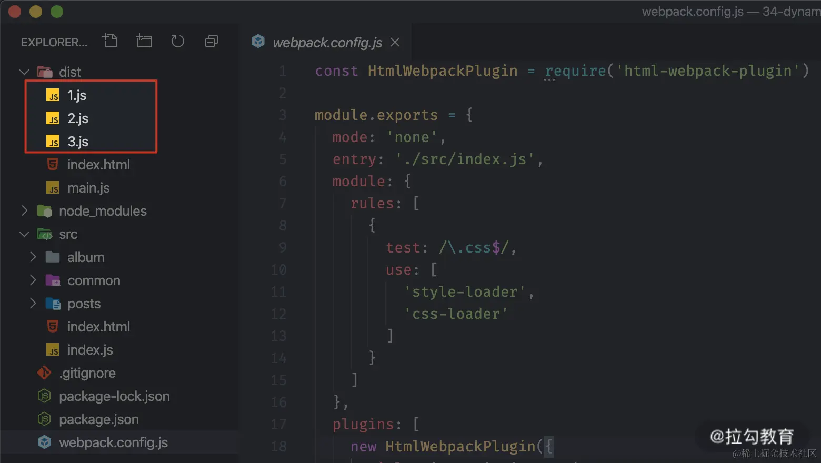Image resolution: width=821 pixels, height=463 pixels.
Task: Open index.html under dist
Action: pos(98,165)
